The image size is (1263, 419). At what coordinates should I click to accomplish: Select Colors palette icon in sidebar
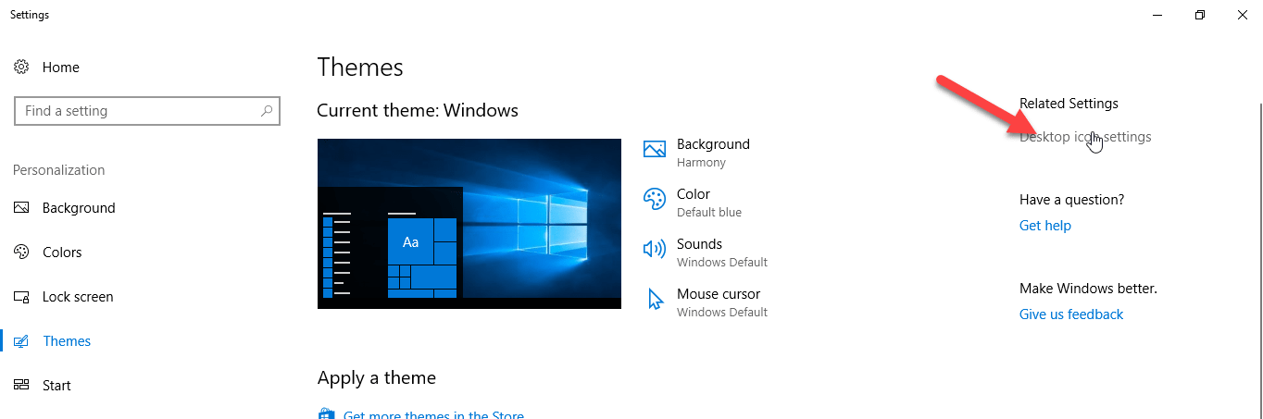pos(21,253)
